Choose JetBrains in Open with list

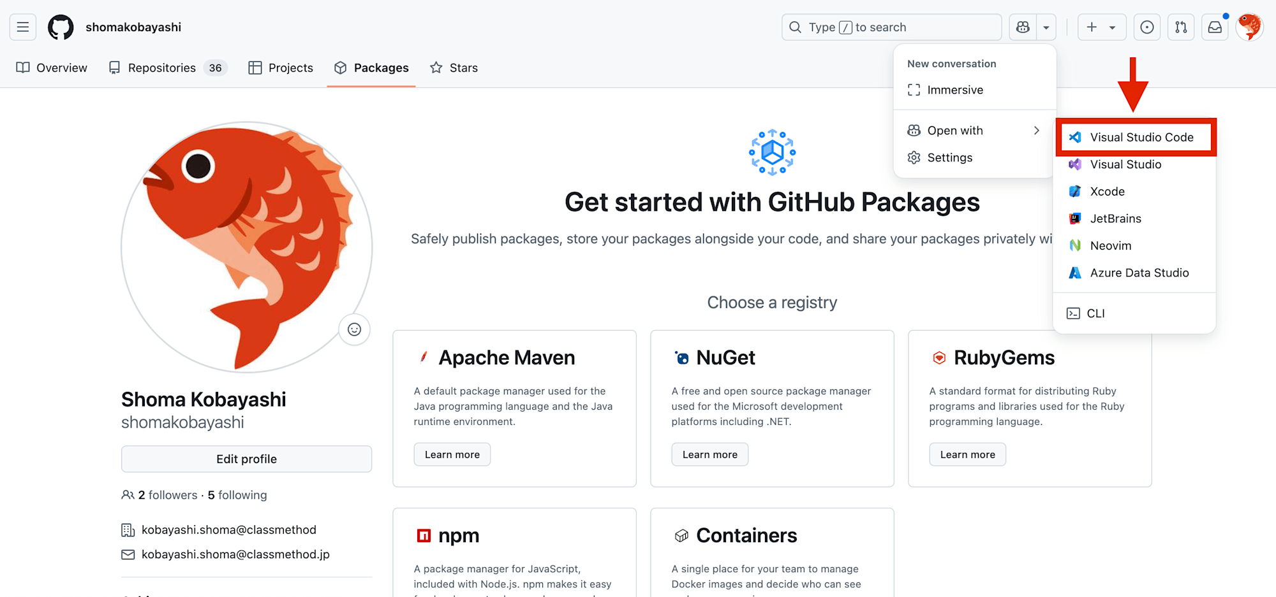[1136, 219]
